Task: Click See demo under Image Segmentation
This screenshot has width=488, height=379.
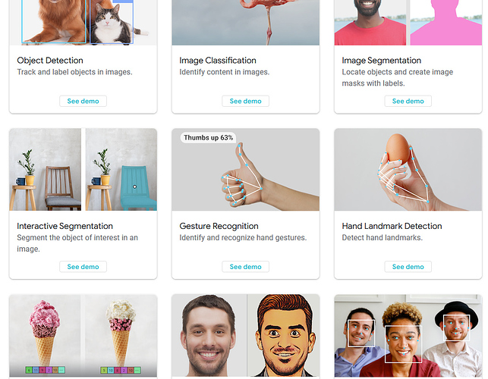Action: 408,101
